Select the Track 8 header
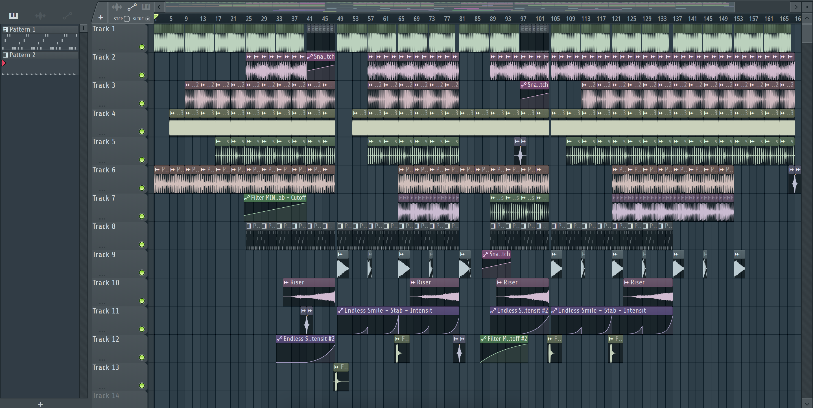The image size is (813, 408). click(x=119, y=236)
